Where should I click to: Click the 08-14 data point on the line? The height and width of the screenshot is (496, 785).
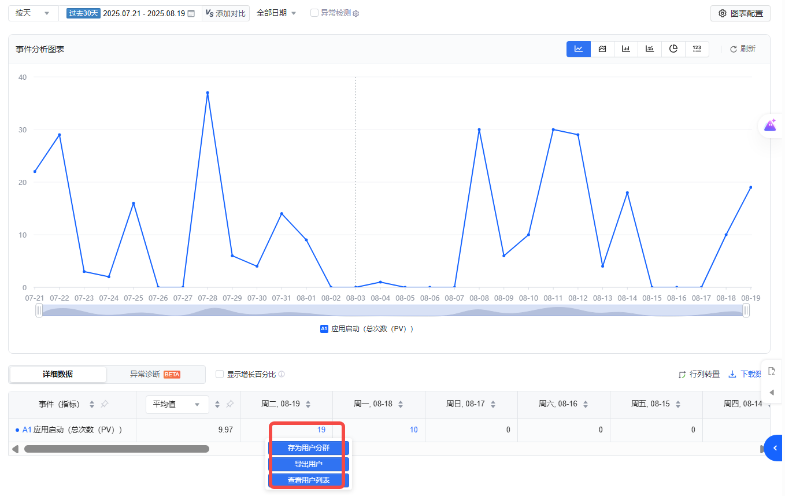(x=627, y=193)
